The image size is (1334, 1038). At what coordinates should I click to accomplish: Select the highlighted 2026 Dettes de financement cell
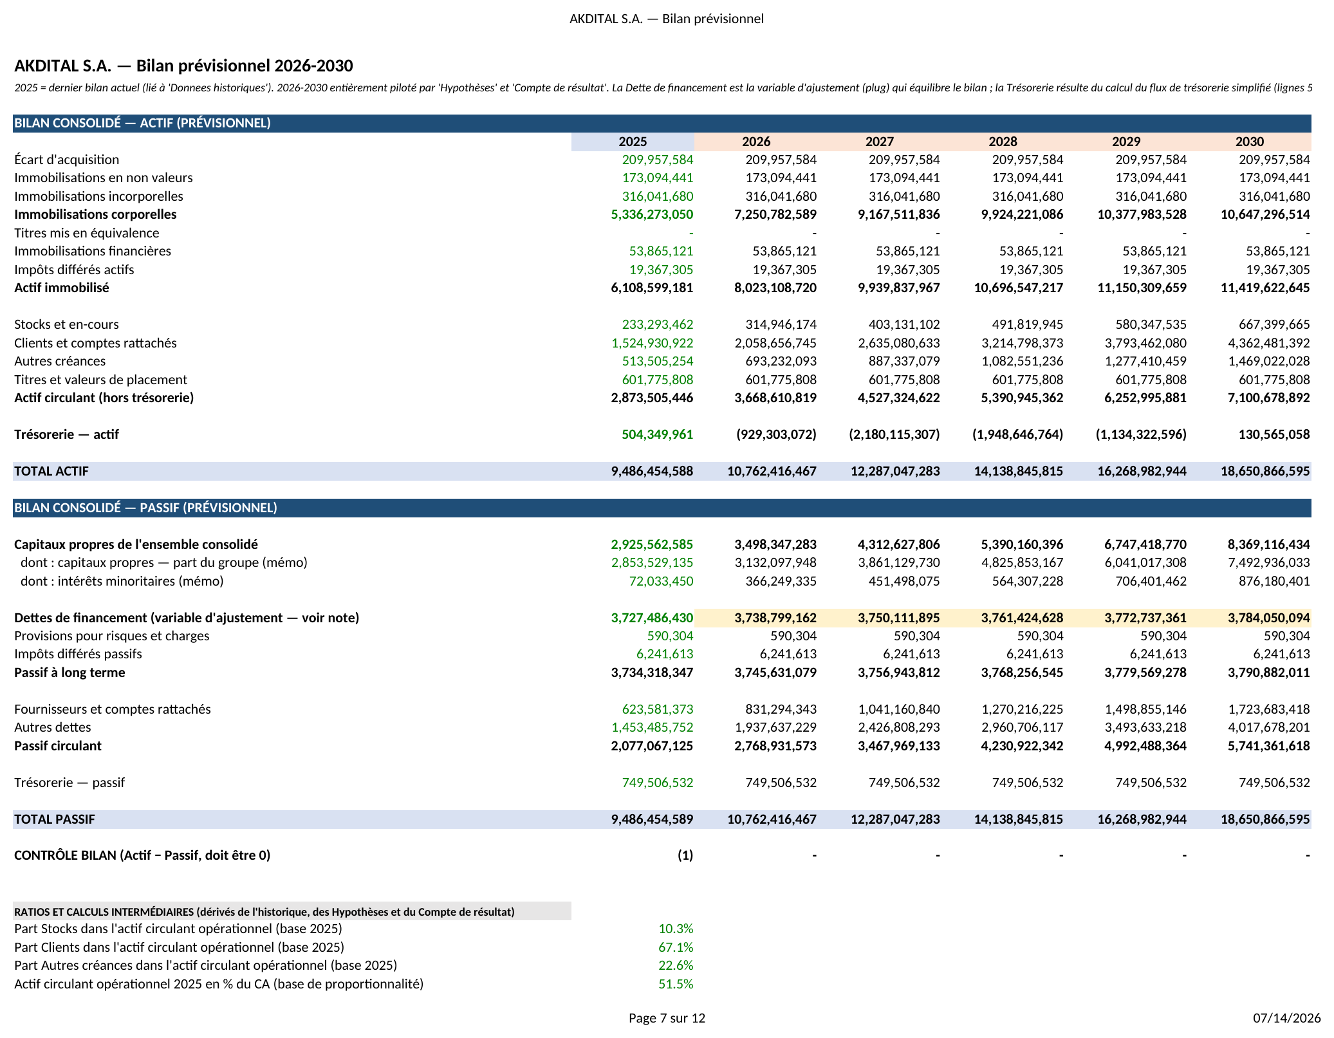pos(756,618)
